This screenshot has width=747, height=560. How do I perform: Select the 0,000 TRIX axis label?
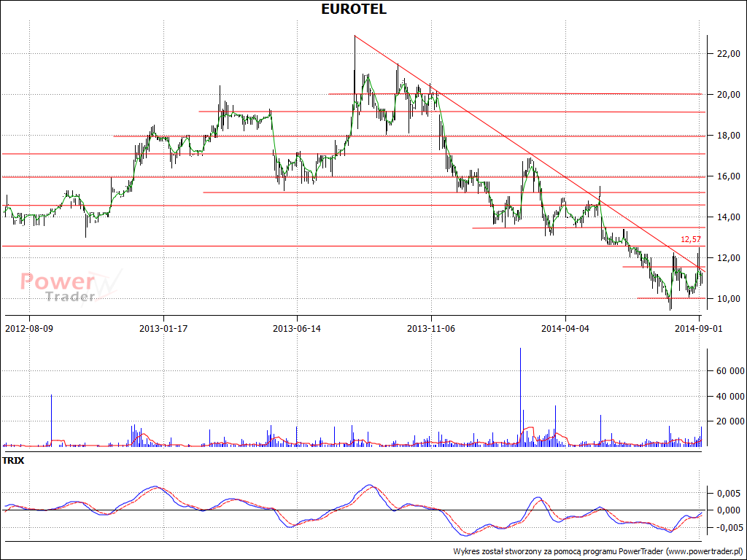tap(729, 510)
